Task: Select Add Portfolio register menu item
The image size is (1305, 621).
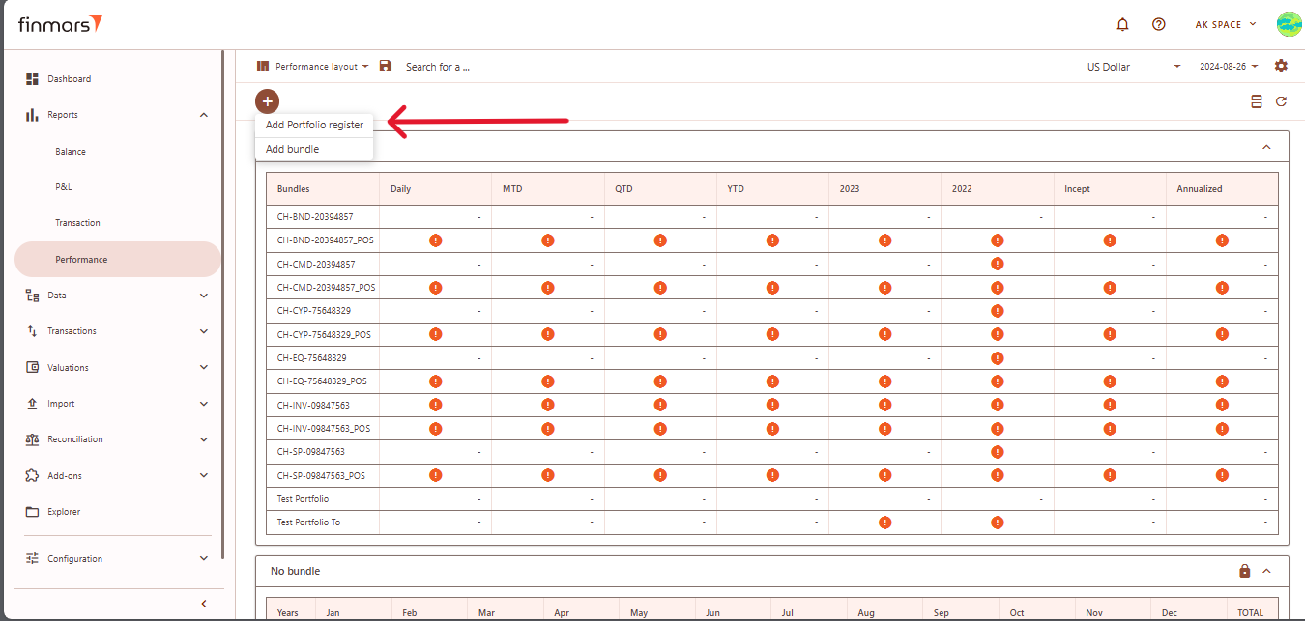Action: (314, 125)
